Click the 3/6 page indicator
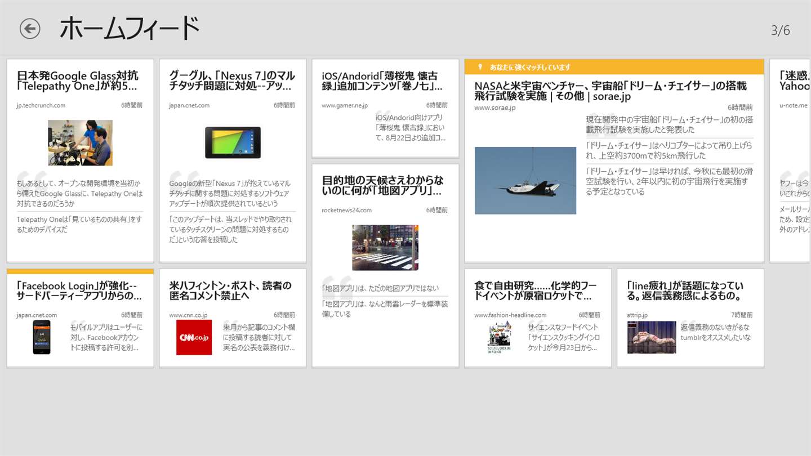The image size is (811, 456). click(781, 30)
